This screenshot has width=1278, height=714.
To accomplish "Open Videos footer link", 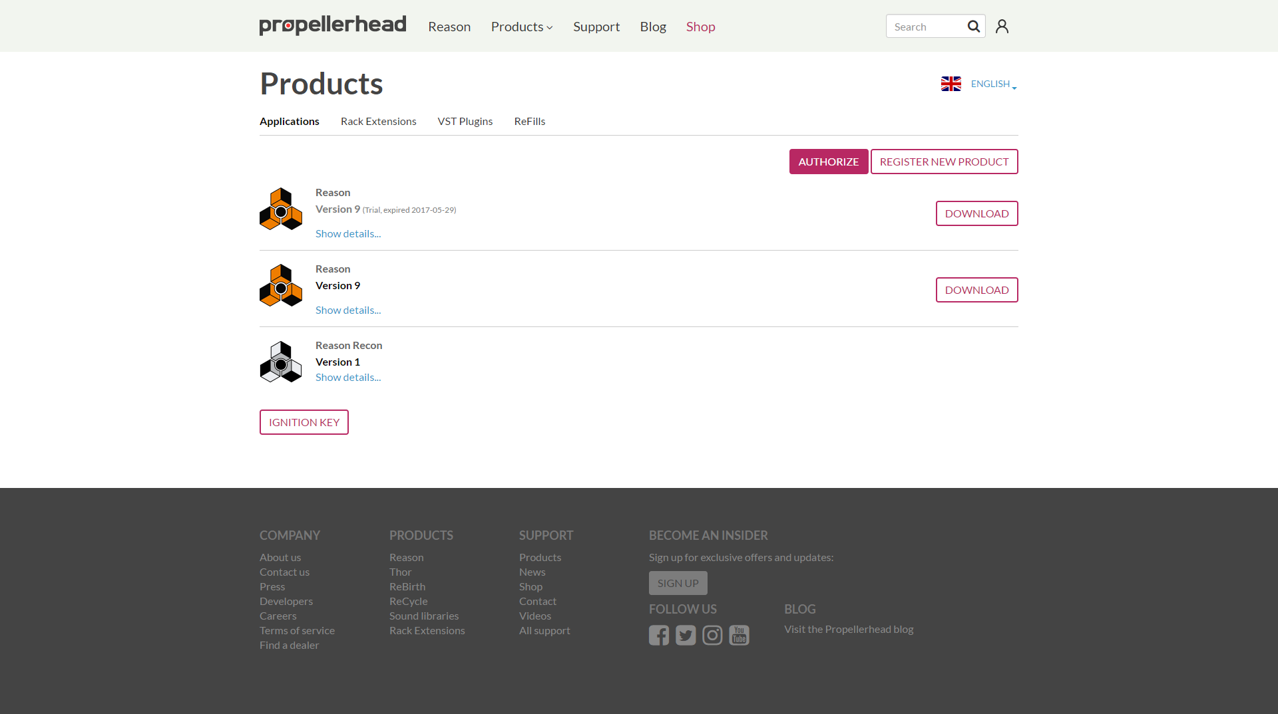I will pyautogui.click(x=535, y=616).
